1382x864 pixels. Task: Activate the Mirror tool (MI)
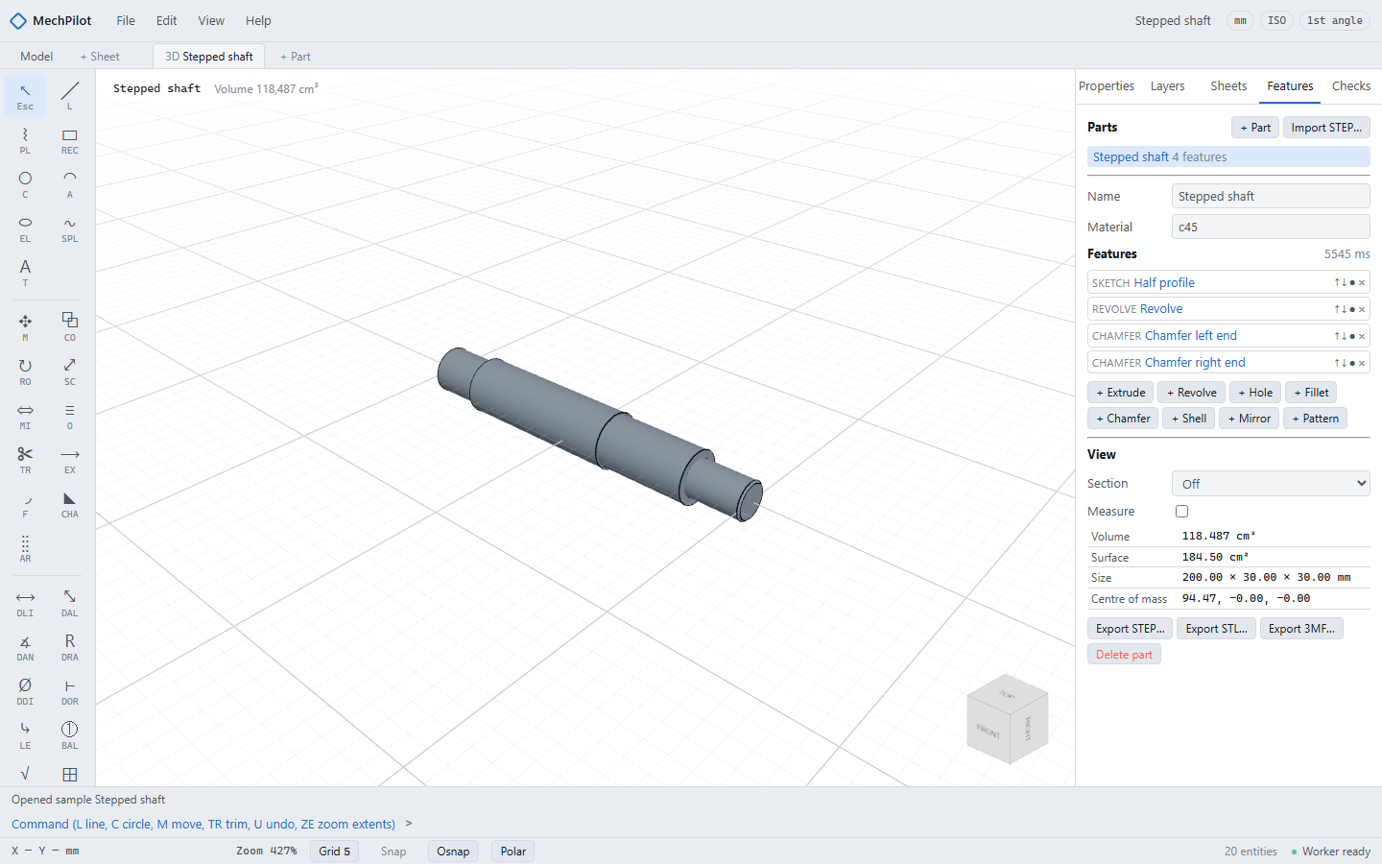(25, 416)
